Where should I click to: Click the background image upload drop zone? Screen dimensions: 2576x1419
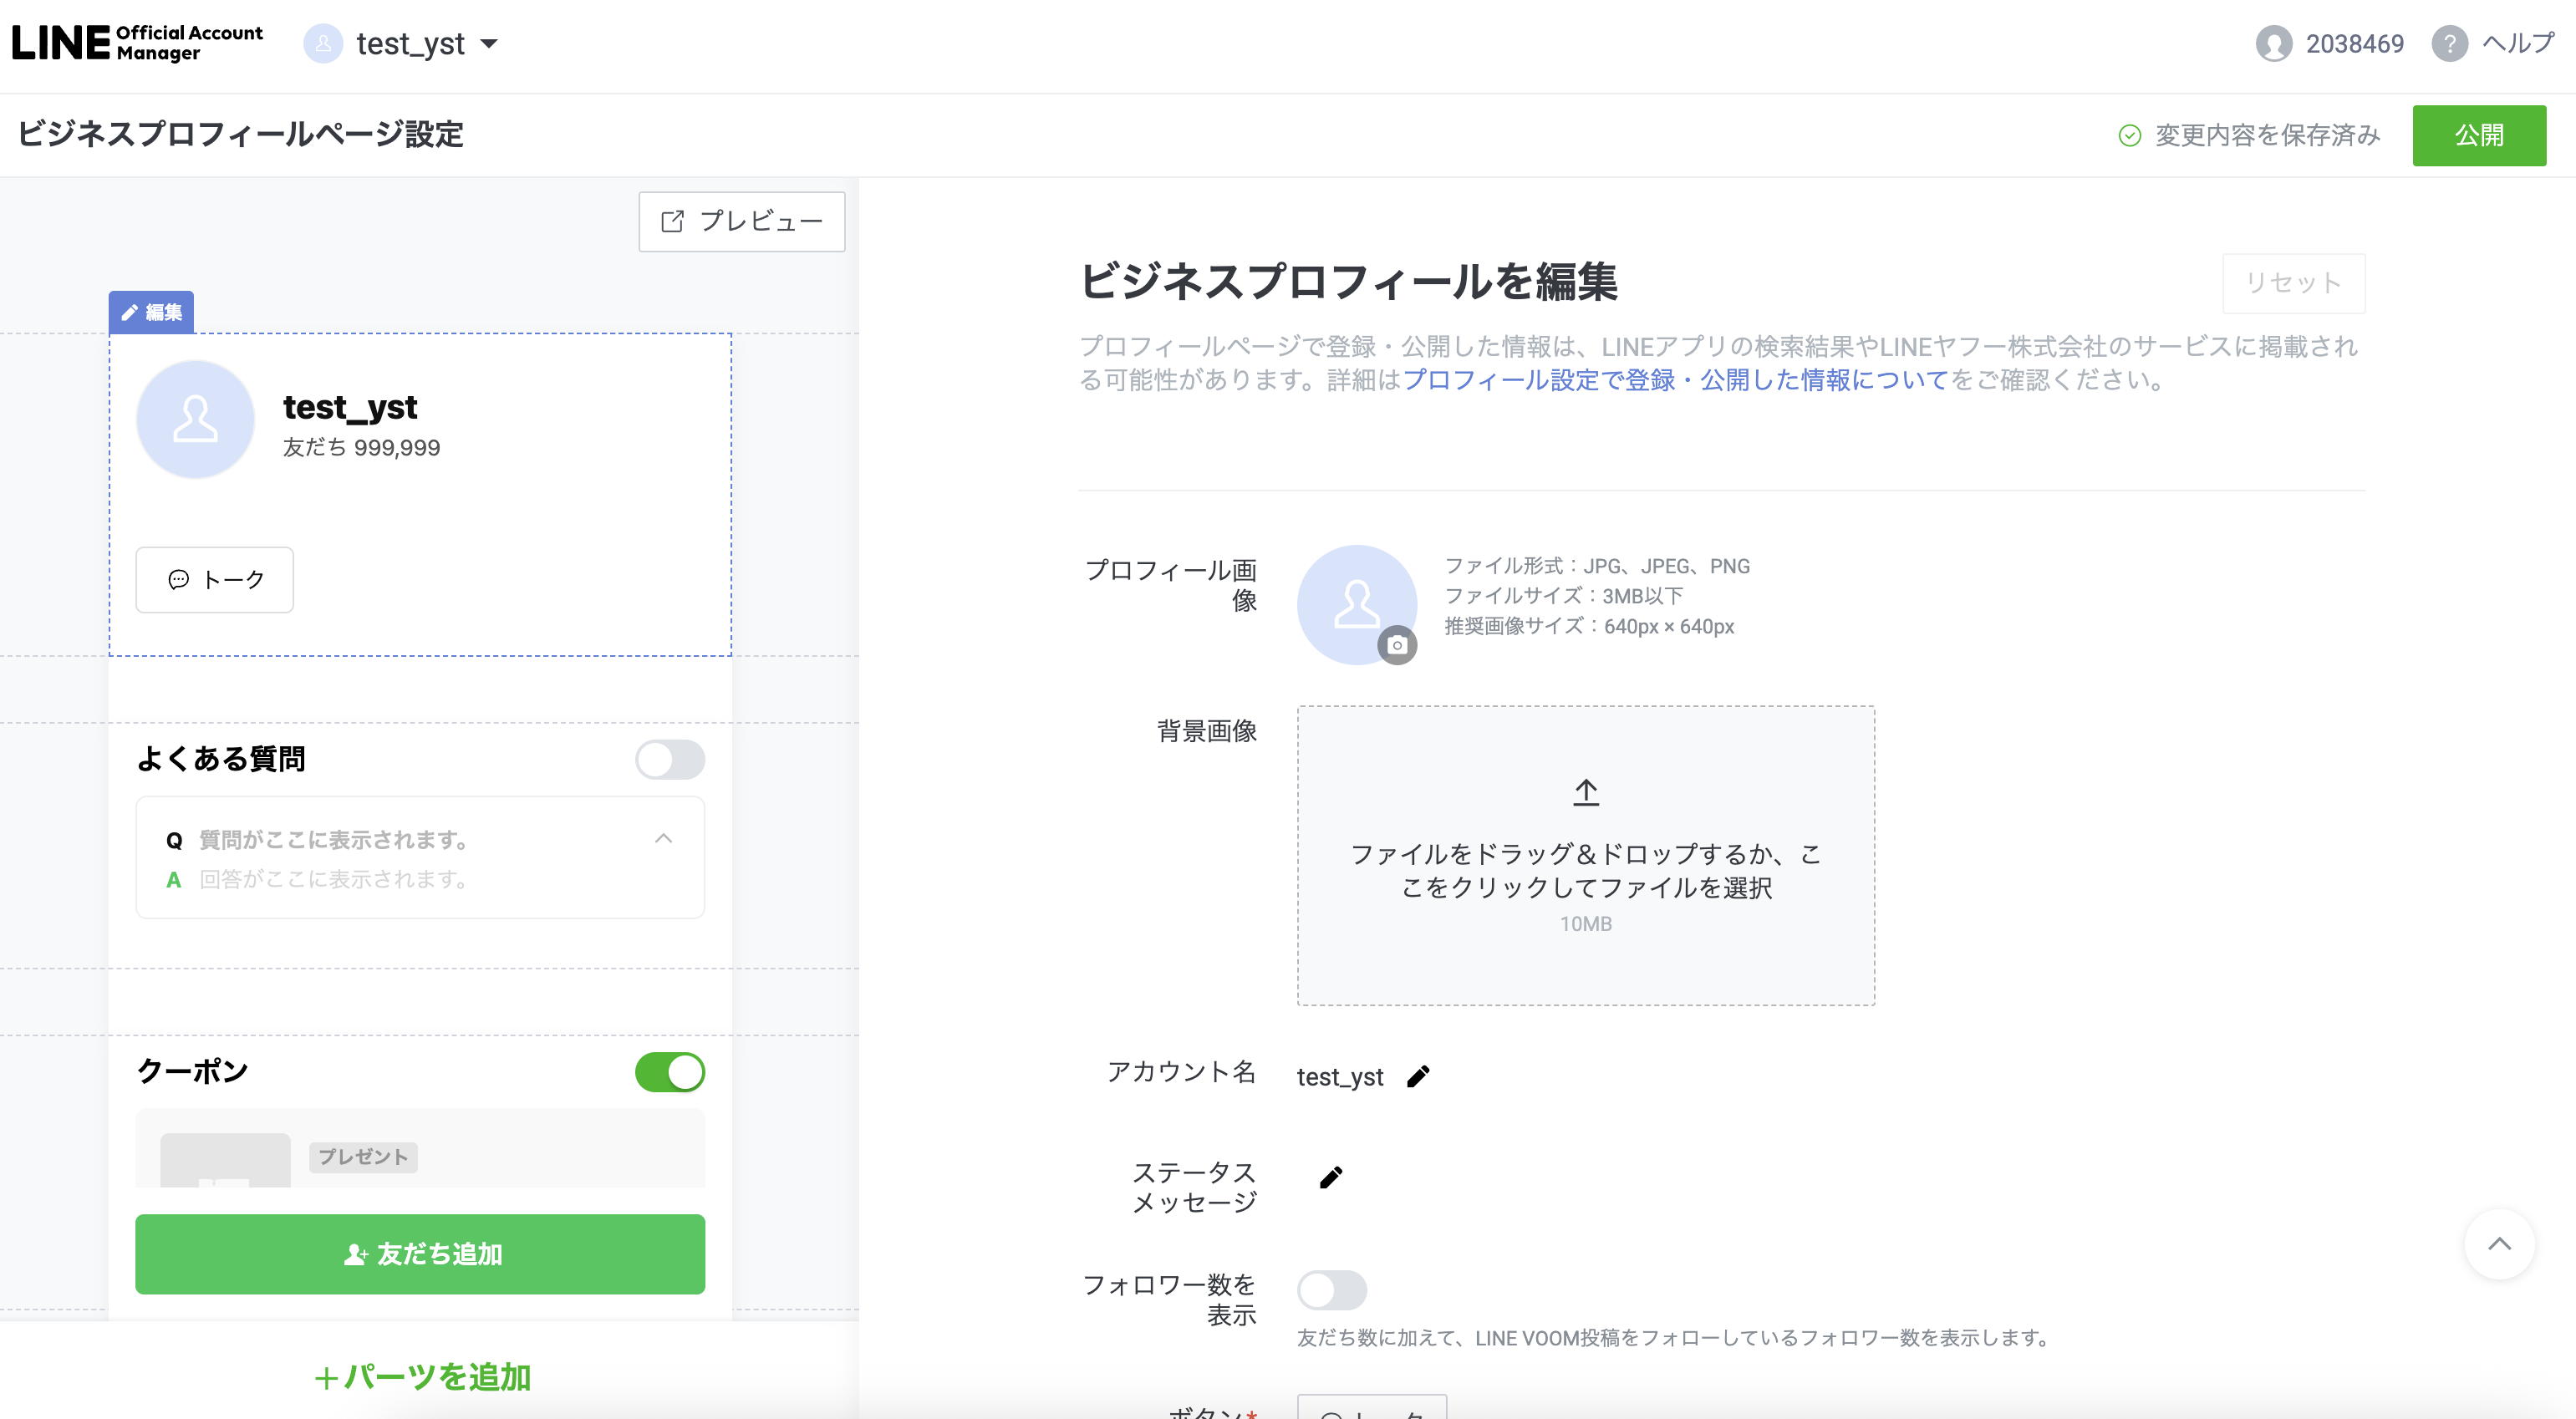point(1586,855)
